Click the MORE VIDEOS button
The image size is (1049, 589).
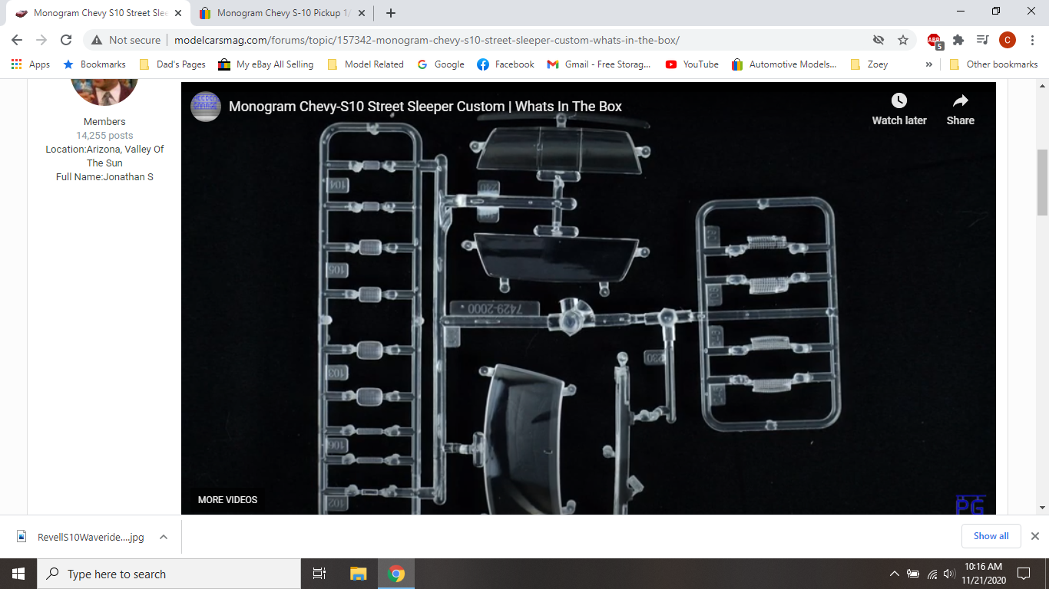pos(227,499)
